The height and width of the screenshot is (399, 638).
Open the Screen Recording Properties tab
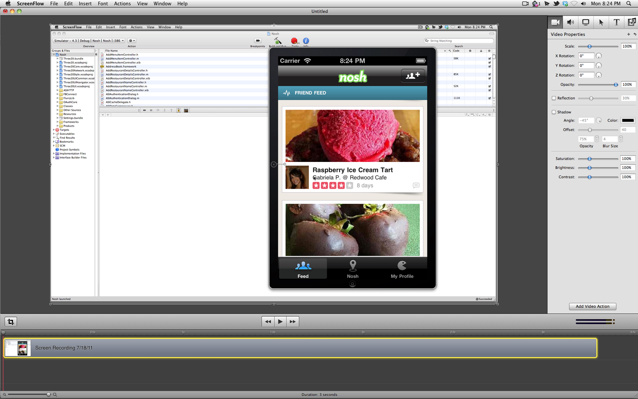[586, 22]
